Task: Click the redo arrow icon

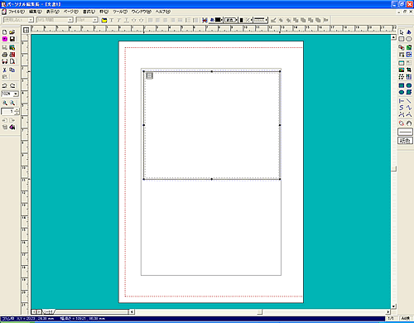Action: point(12,85)
